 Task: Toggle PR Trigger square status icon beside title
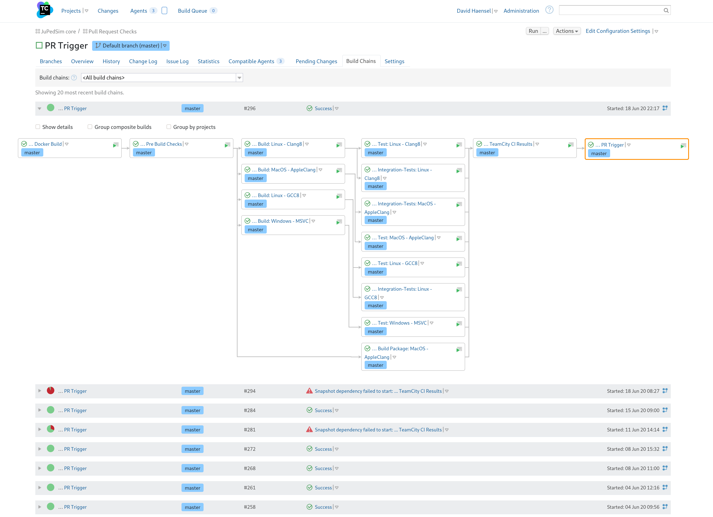(x=39, y=46)
